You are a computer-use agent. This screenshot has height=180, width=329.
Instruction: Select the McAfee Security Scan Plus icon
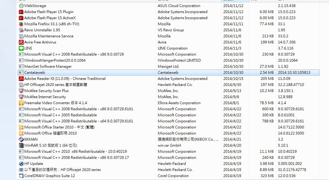point(21,91)
